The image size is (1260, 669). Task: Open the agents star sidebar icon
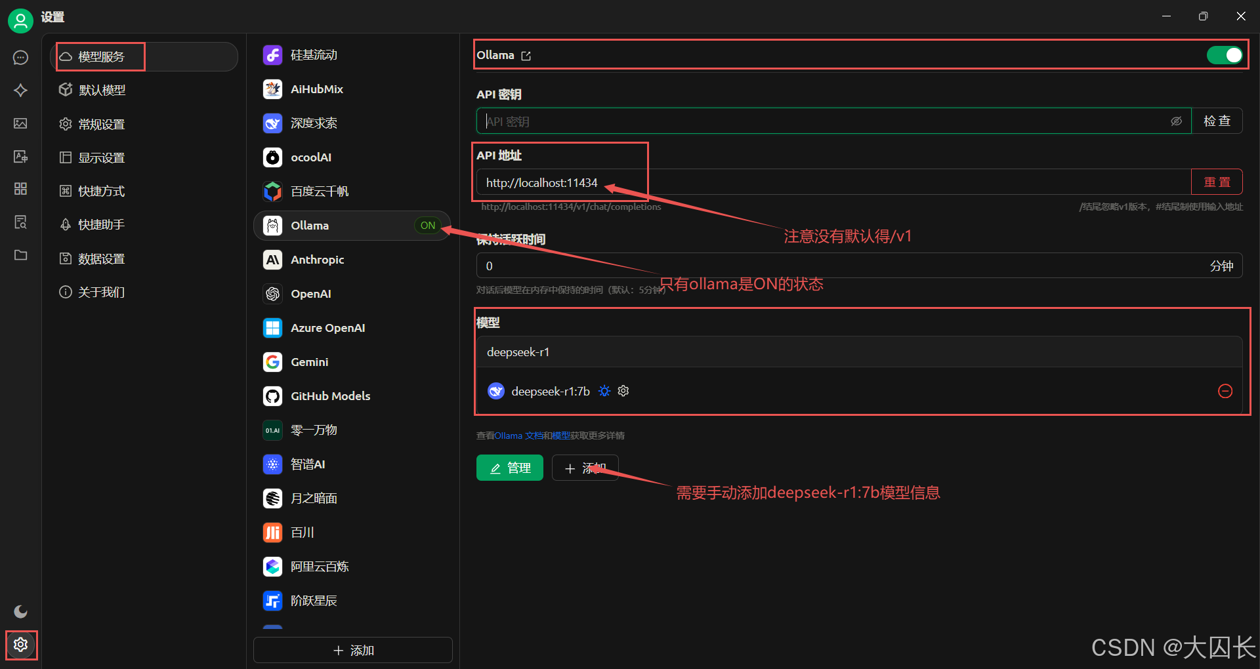20,91
